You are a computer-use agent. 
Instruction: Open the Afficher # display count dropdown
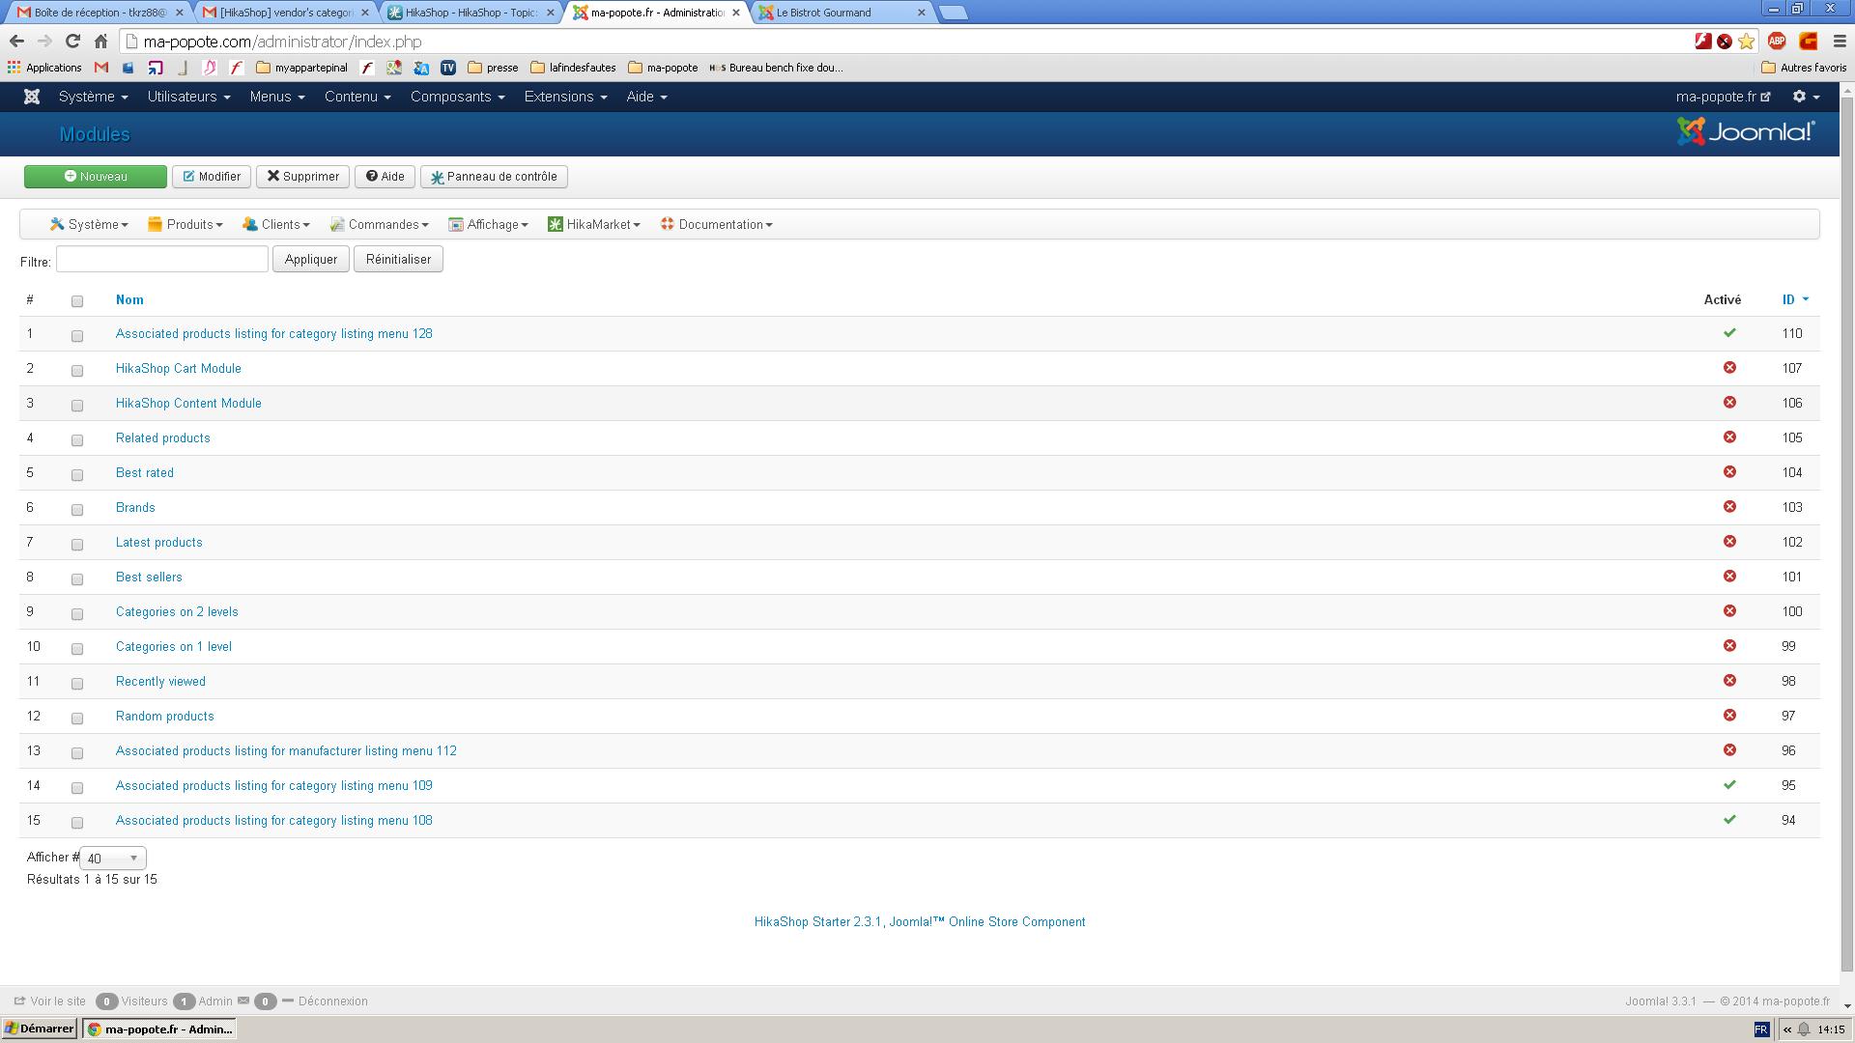pos(113,858)
